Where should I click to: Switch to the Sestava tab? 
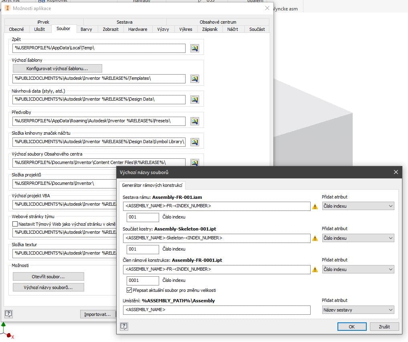coord(124,22)
